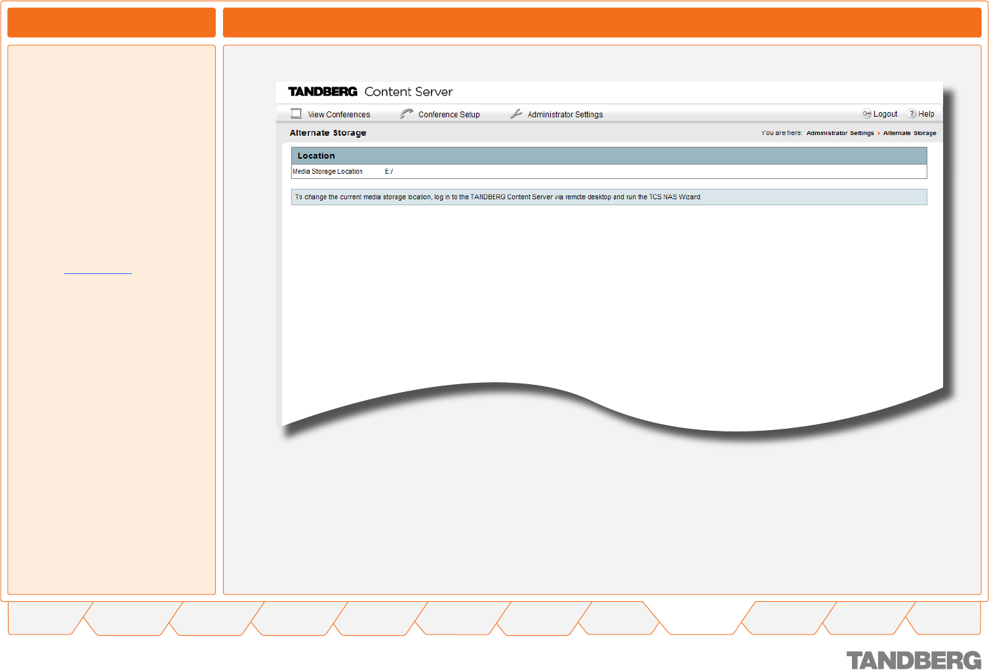Click the film strip icon beside View Conferences
This screenshot has width=989, height=670.
[x=296, y=113]
